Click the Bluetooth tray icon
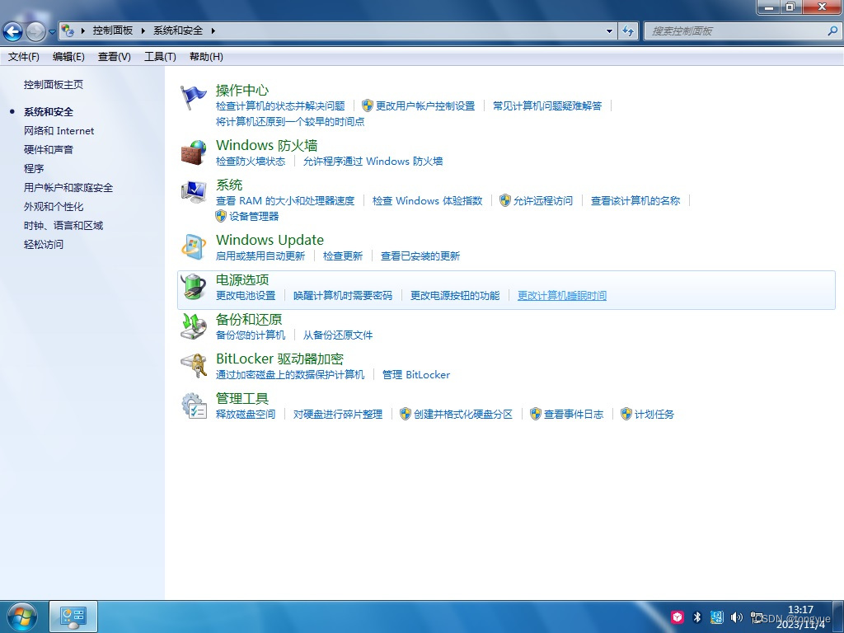Image resolution: width=844 pixels, height=633 pixels. (697, 617)
